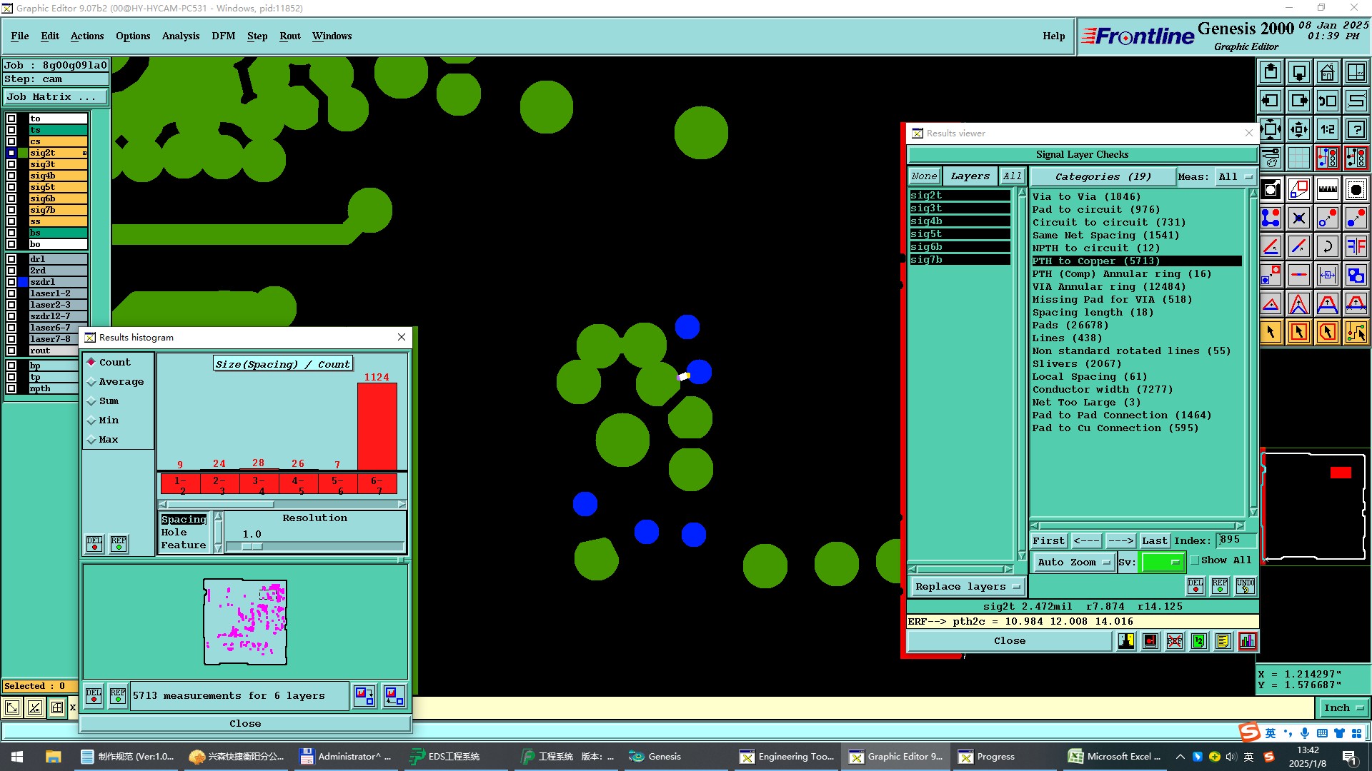
Task: Click the mirror feature tool icon
Action: tap(1356, 246)
